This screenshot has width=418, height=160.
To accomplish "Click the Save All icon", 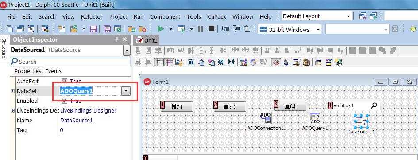I will click(107, 29).
